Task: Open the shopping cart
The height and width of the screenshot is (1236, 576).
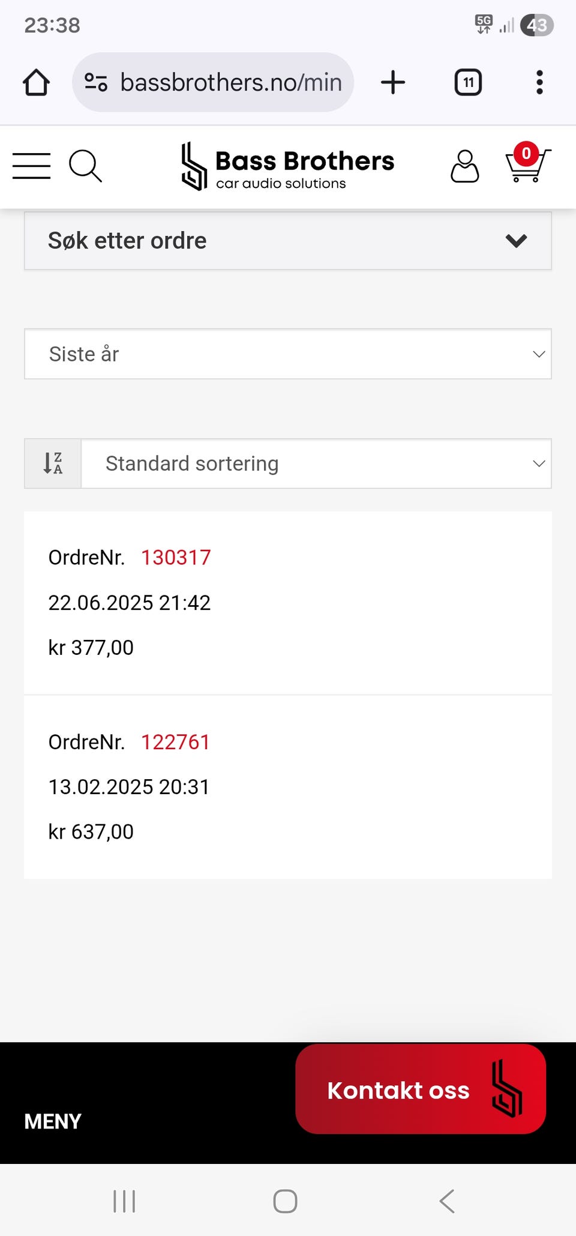Action: pyautogui.click(x=527, y=163)
